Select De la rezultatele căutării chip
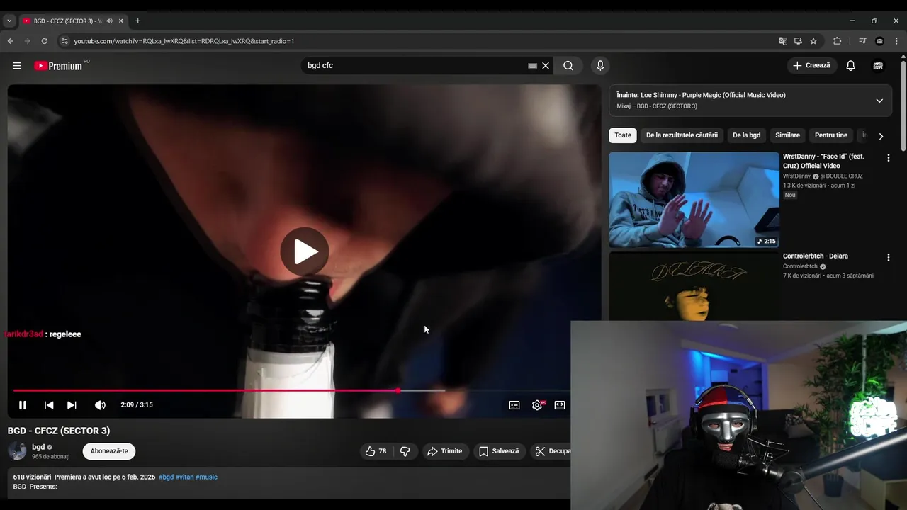This screenshot has width=907, height=510. tap(682, 135)
